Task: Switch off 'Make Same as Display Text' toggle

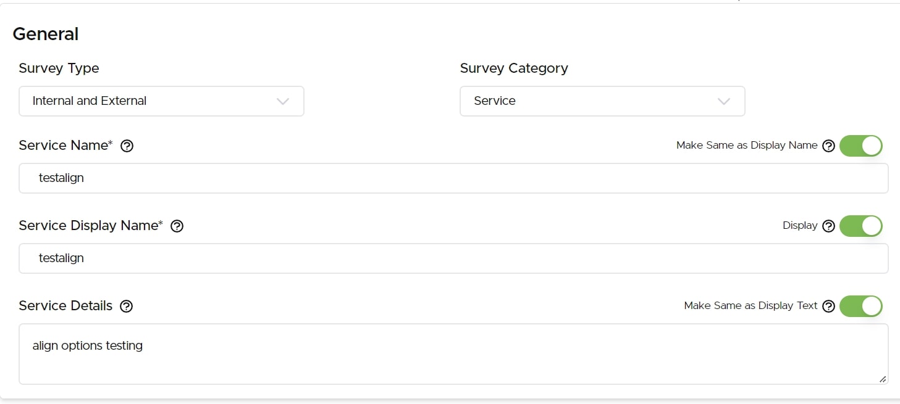Action: [x=861, y=307]
